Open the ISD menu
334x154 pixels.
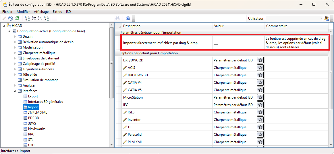point(69,12)
